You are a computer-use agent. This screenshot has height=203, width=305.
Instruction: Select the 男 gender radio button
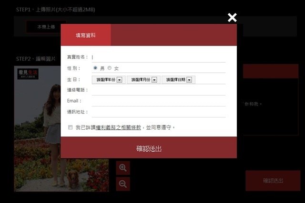pos(95,68)
